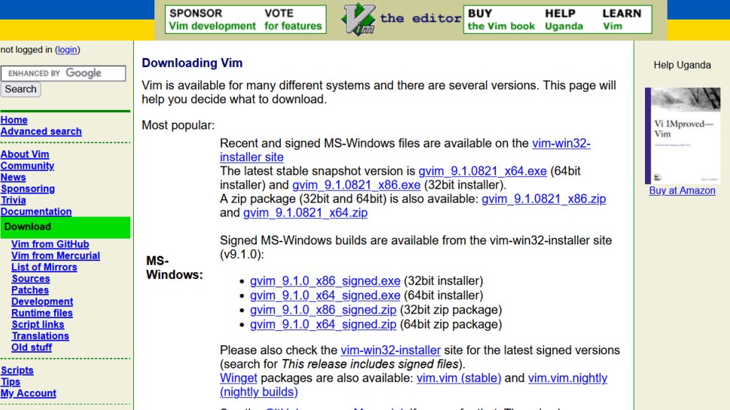The height and width of the screenshot is (410, 730).
Task: Open Advanced search in the sidebar
Action: pyautogui.click(x=41, y=131)
